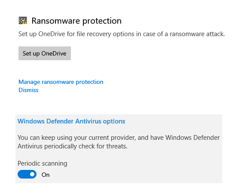
Task: Click the Set up OneDrive button
Action: coord(45,53)
